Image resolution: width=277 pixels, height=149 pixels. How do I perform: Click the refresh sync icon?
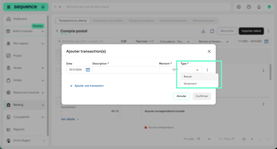[x=212, y=31]
